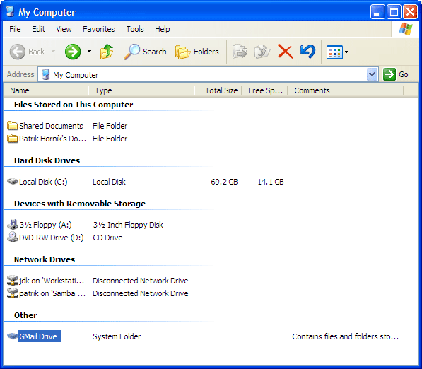422x369 pixels.
Task: Click the red Delete X icon
Action: (286, 52)
